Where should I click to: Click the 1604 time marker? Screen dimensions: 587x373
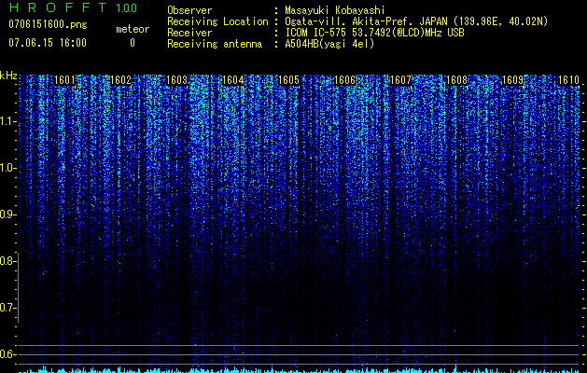coord(233,80)
